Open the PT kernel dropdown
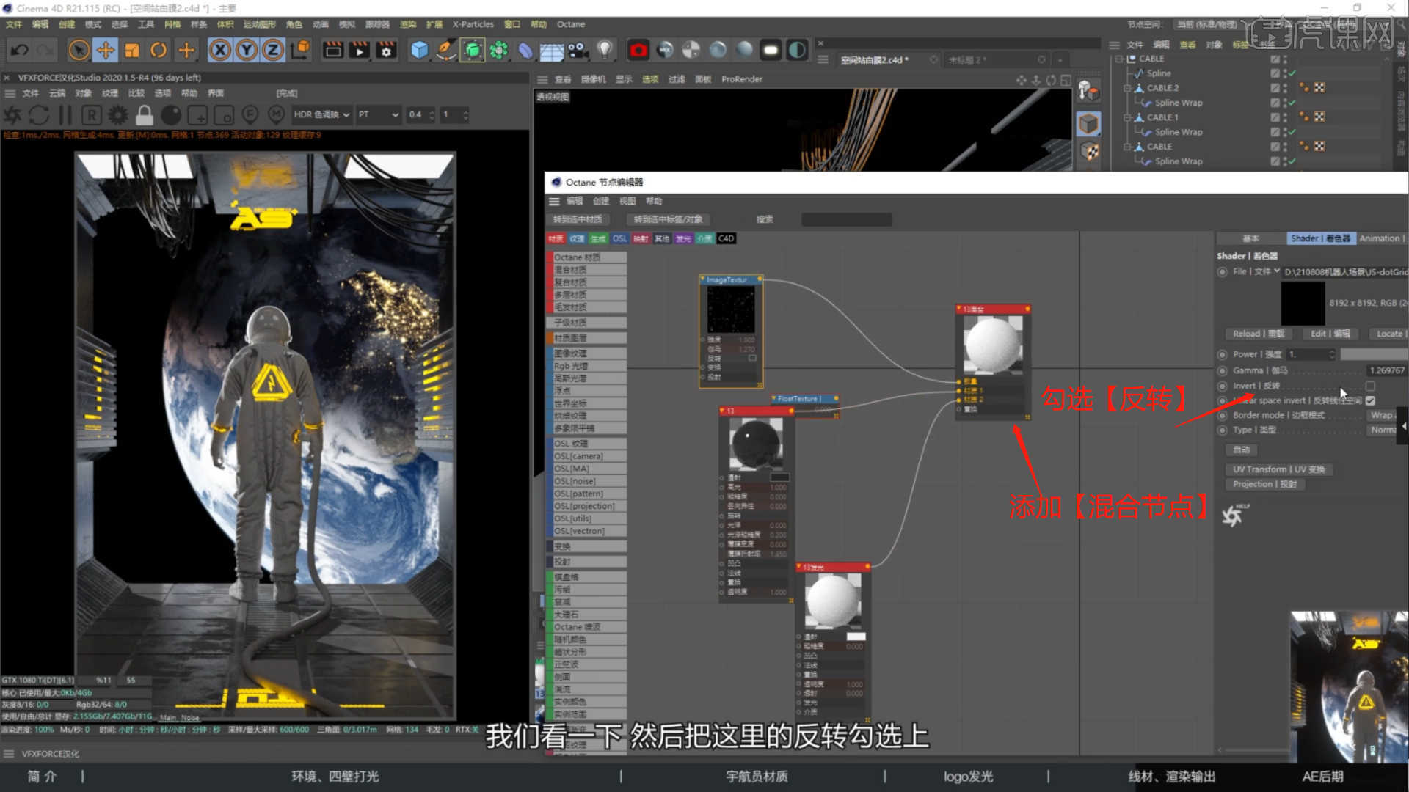Image resolution: width=1409 pixels, height=792 pixels. click(x=378, y=114)
